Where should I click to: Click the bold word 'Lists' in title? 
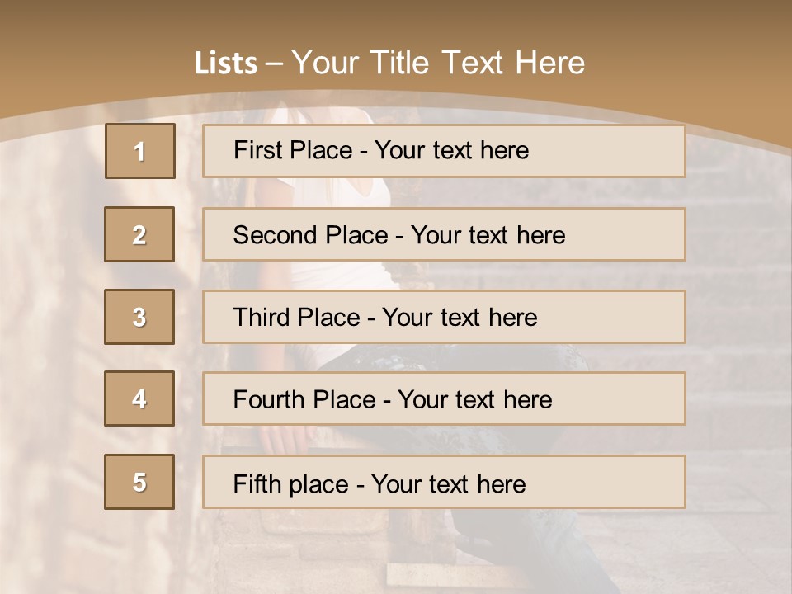point(226,64)
